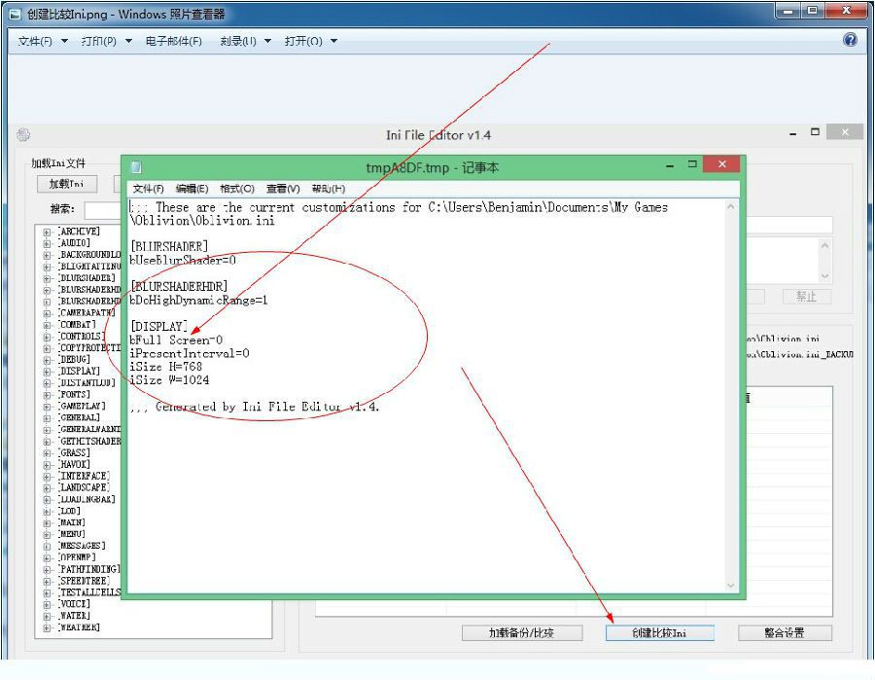This screenshot has width=875, height=680.
Task: Open the 文件(F) menu in Photo Viewer
Action: tap(43, 41)
